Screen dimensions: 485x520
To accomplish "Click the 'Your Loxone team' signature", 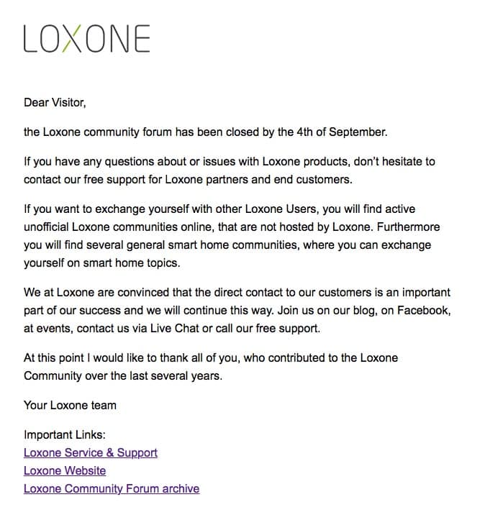I will (70, 405).
